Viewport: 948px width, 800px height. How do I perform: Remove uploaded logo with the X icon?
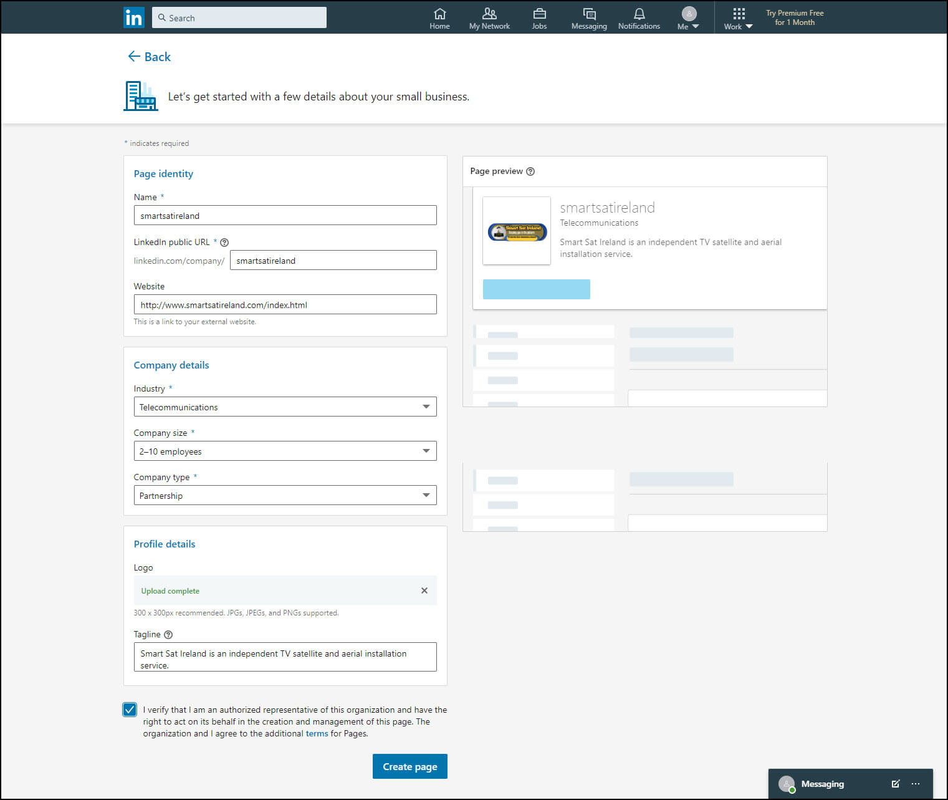point(424,590)
